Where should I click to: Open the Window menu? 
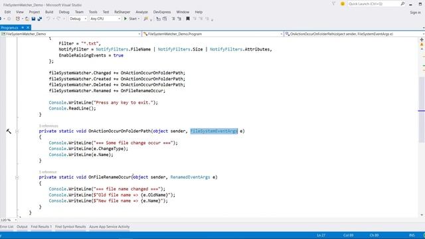pyautogui.click(x=183, y=12)
